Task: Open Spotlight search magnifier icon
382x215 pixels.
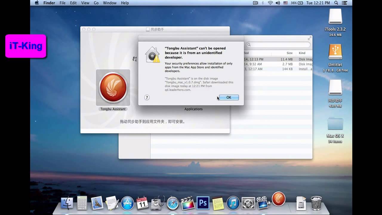Action: point(336,3)
